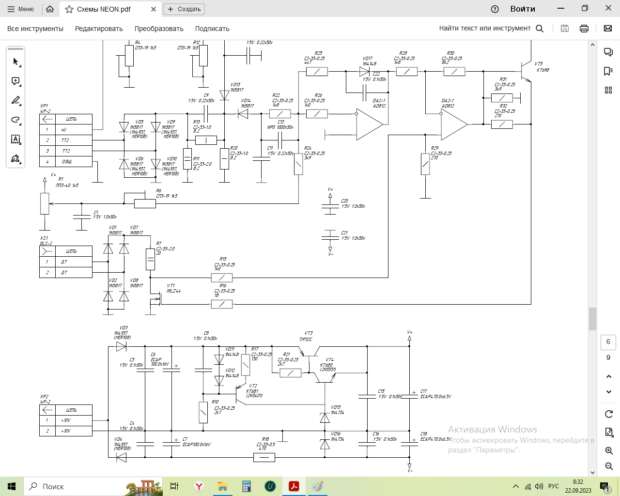Open the Редактировать tab
This screenshot has width=620, height=496.
tap(99, 29)
